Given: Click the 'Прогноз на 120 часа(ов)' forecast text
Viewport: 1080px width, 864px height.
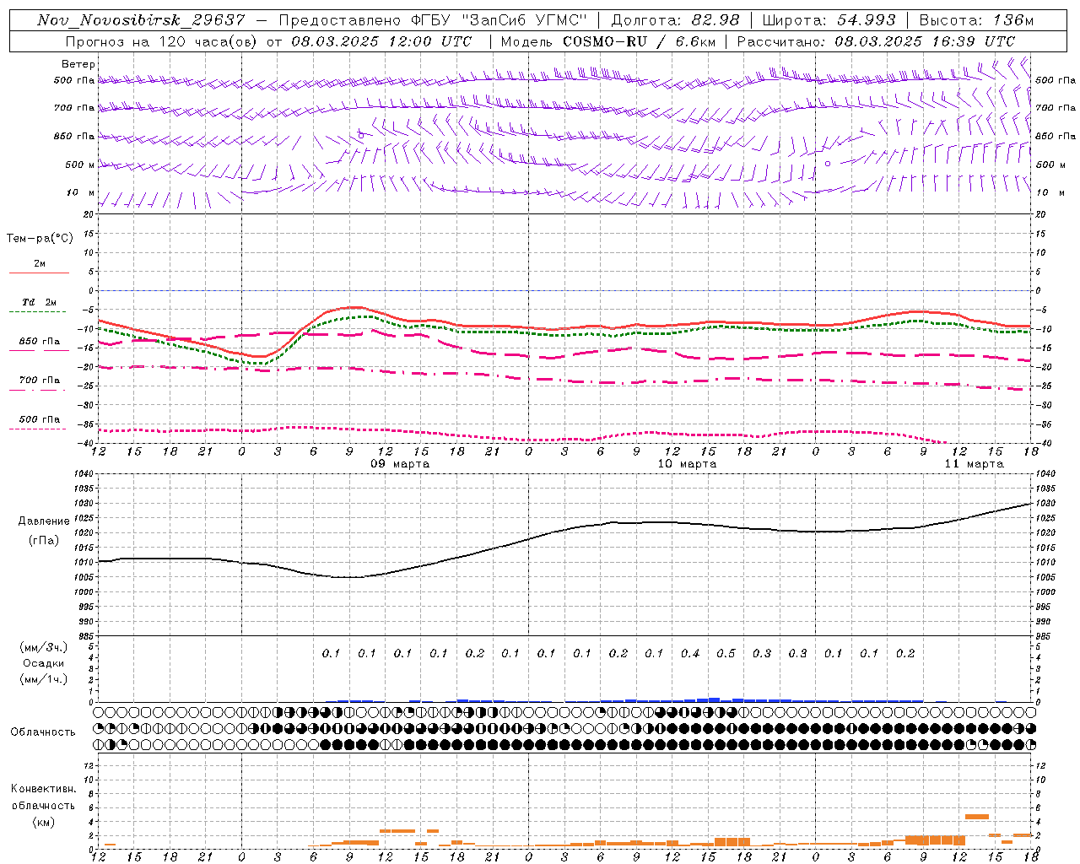Looking at the screenshot, I should (161, 41).
